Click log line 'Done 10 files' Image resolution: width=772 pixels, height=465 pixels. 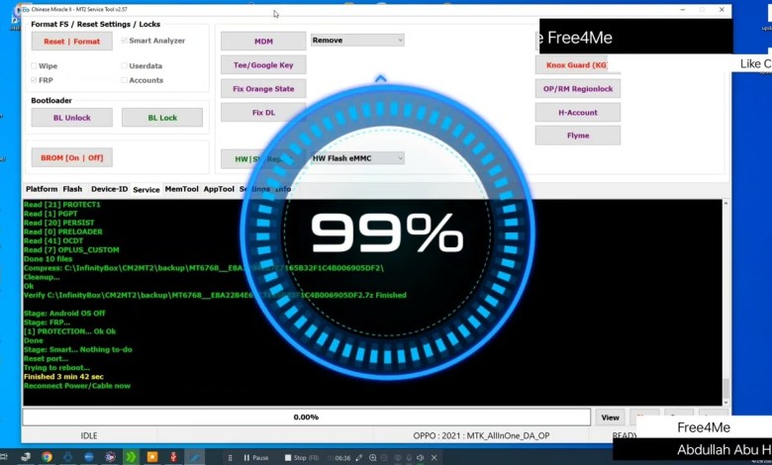48,259
